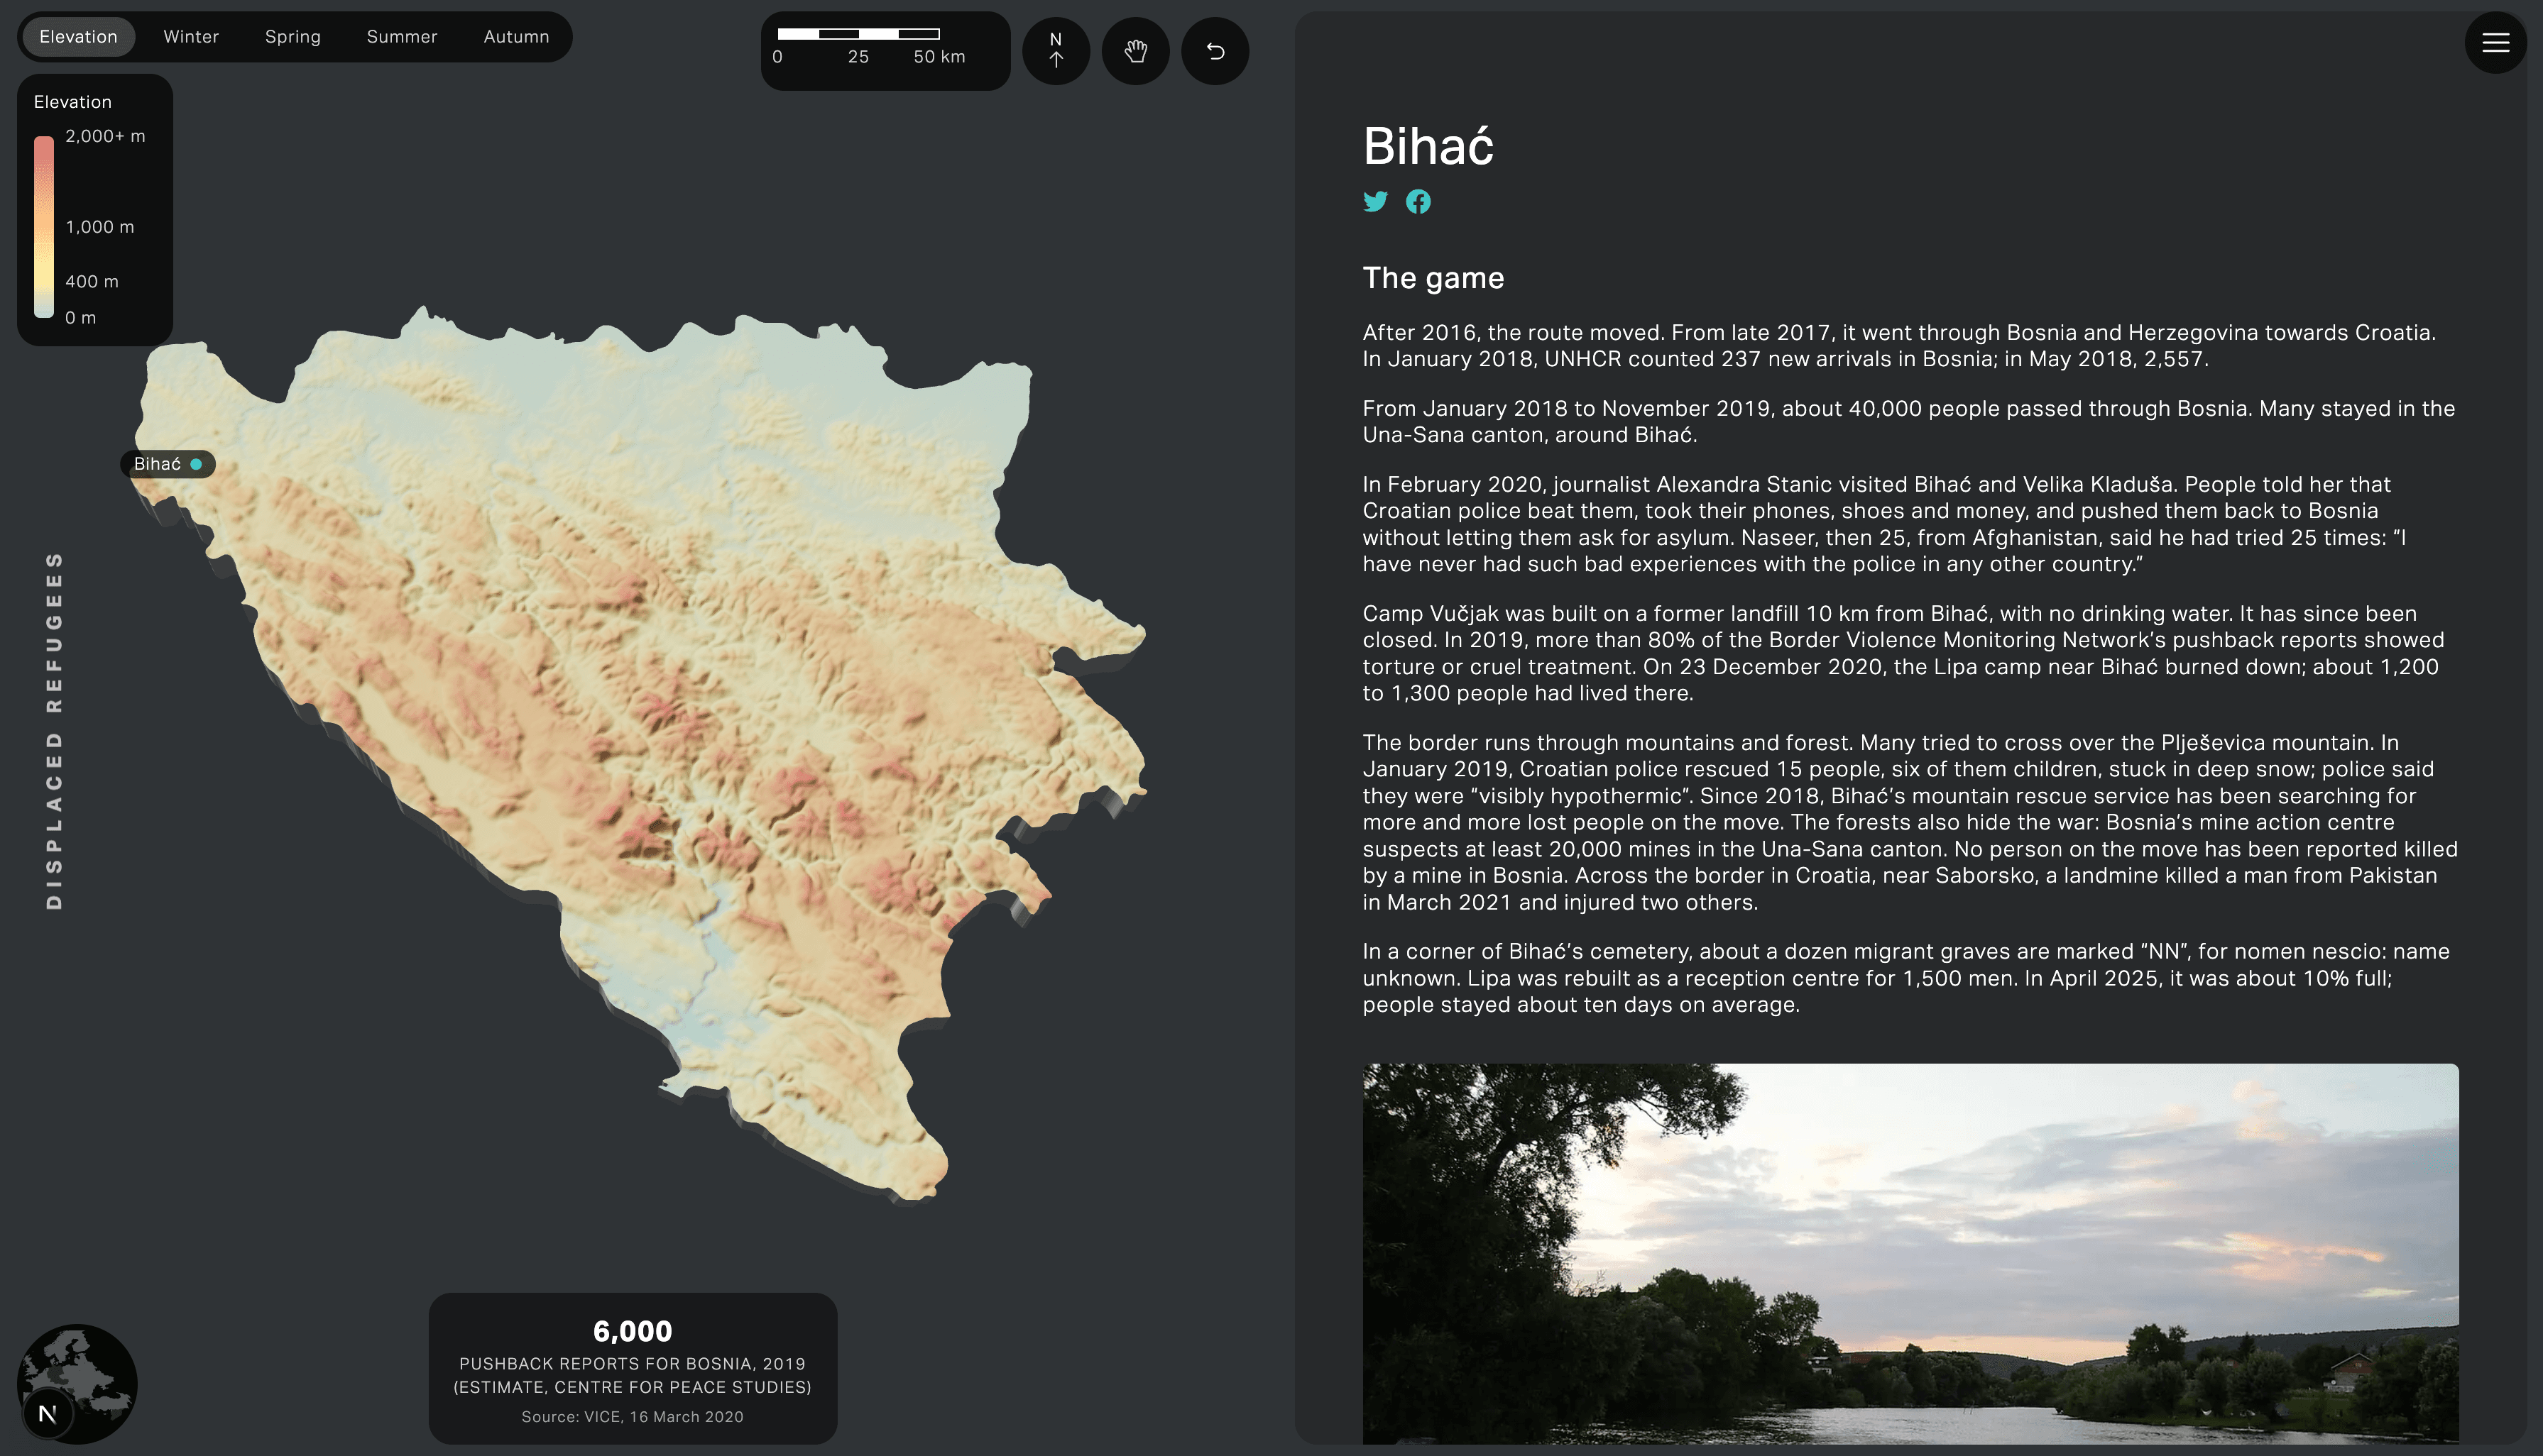Open the hamburger menu
This screenshot has height=1456, width=2543.
tap(2495, 42)
